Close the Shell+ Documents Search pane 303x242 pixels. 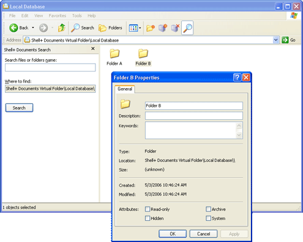pos(93,49)
